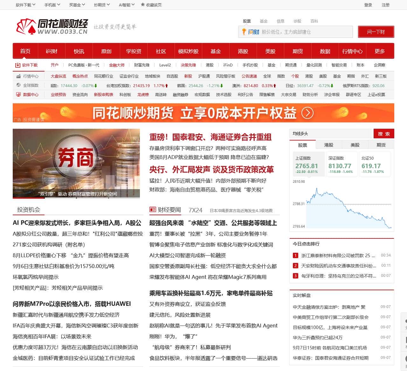This screenshot has width=407, height=371.
Task: Click 开户 in the sub-navigation row
Action: [54, 65]
